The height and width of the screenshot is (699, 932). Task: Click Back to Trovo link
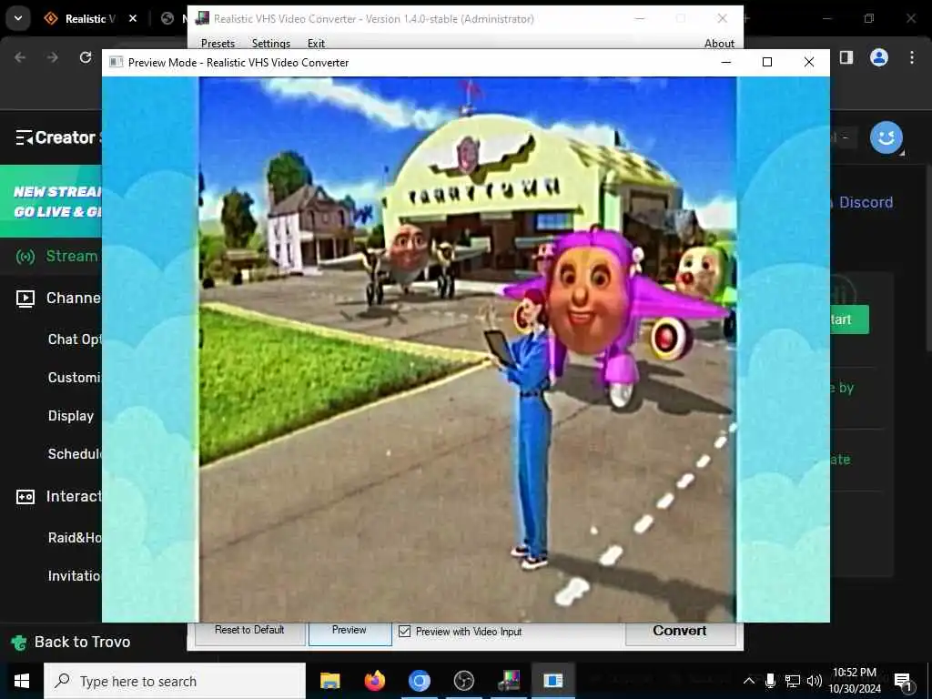71,642
